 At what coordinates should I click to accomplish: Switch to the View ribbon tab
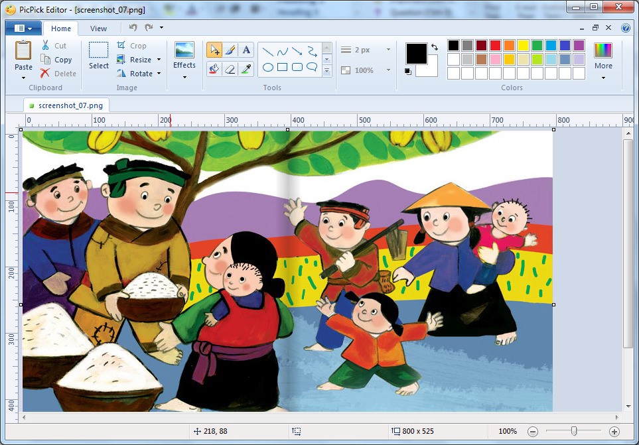point(98,29)
